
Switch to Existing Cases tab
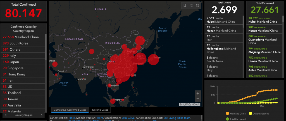pos(100,110)
